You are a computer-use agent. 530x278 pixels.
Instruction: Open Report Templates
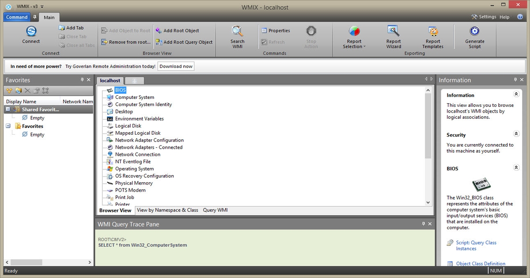click(x=432, y=31)
